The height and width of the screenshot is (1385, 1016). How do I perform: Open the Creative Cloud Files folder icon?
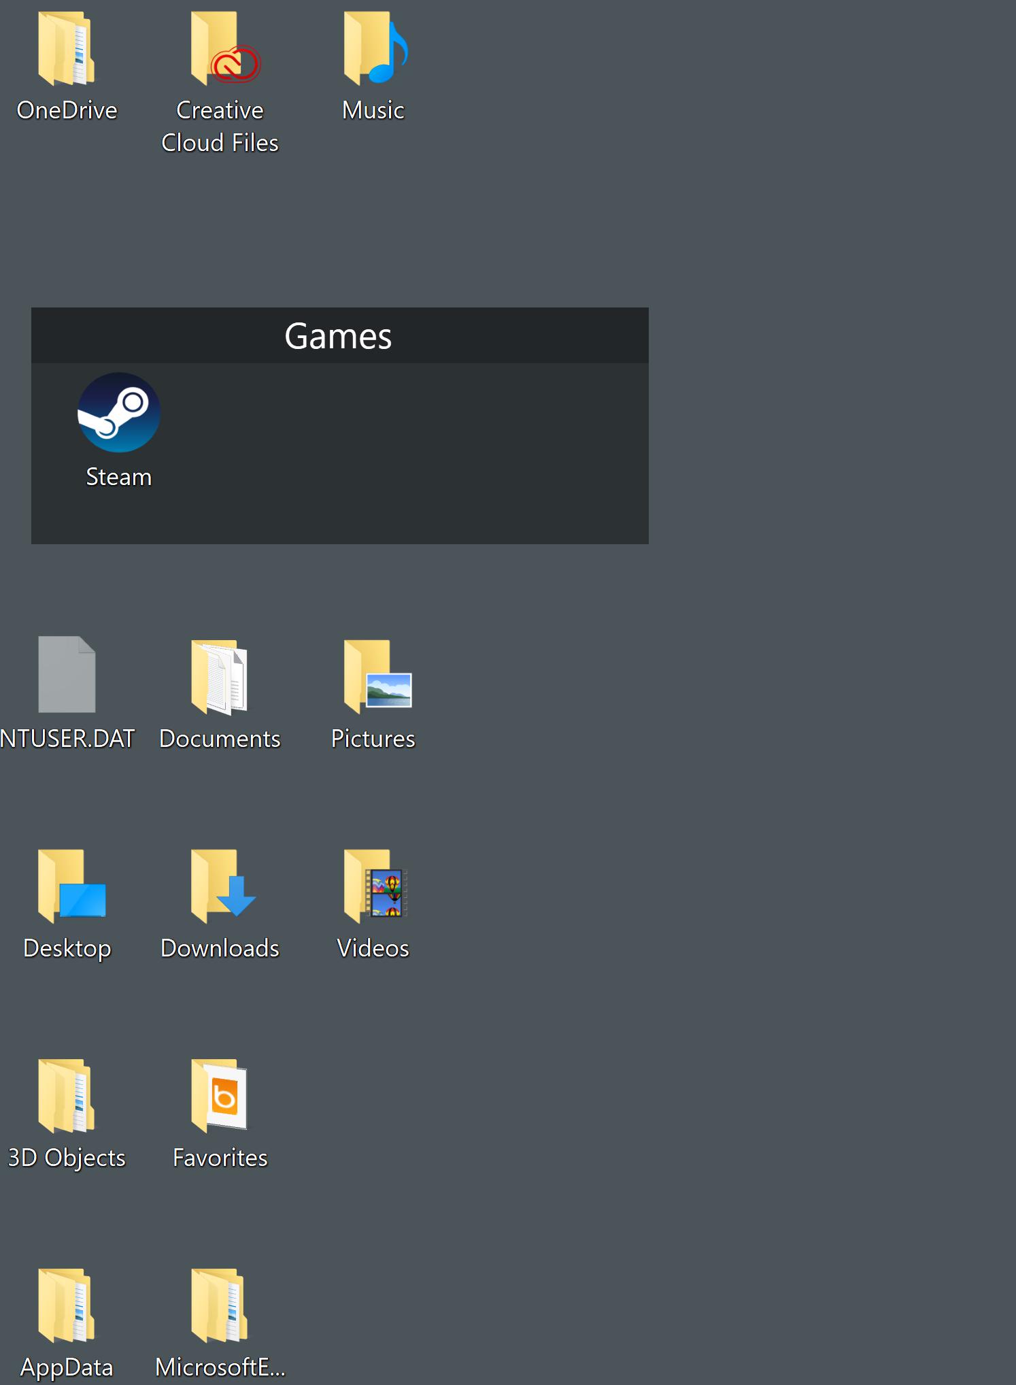226,48
